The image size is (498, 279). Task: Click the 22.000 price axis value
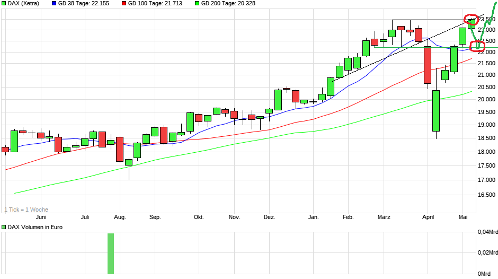(486, 53)
